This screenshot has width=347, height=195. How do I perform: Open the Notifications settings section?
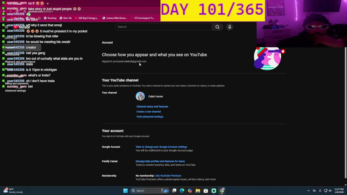coord(12,54)
